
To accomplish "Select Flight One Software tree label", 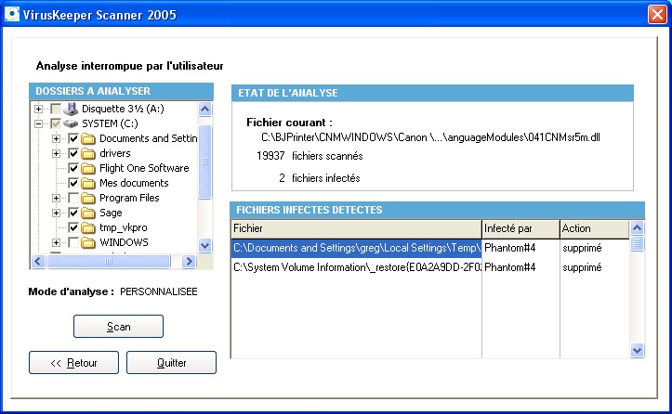I will point(144,168).
